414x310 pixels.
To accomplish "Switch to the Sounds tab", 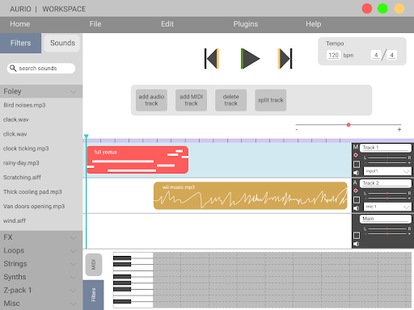I will tap(62, 43).
